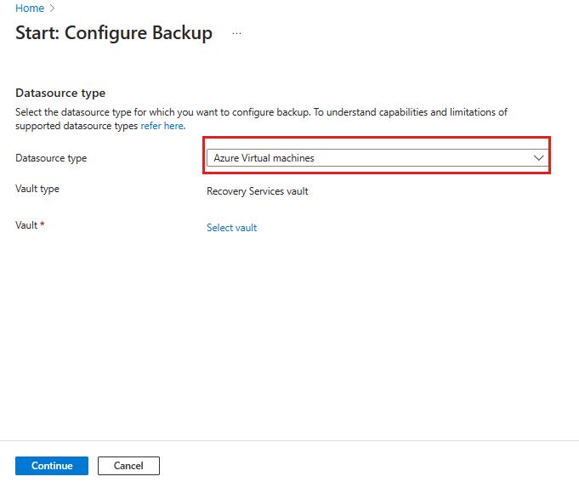Click the 'Vault type' field label
This screenshot has height=482, width=579.
point(37,189)
